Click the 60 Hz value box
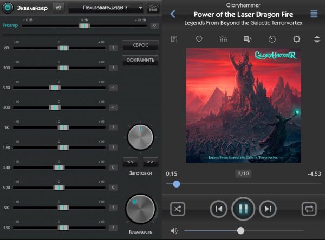This screenshot has height=240, width=325. click(x=113, y=48)
